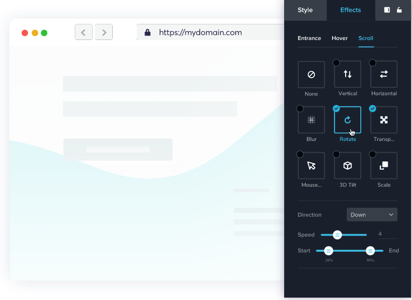This screenshot has height=300, width=412.
Task: Click the unlock padlock icon in panel header
Action: click(x=399, y=10)
